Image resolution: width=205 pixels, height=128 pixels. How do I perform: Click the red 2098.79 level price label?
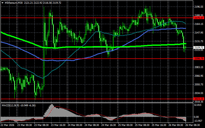(199, 59)
